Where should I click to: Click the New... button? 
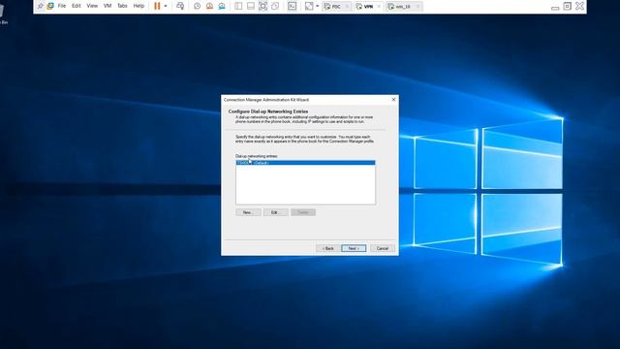(248, 212)
